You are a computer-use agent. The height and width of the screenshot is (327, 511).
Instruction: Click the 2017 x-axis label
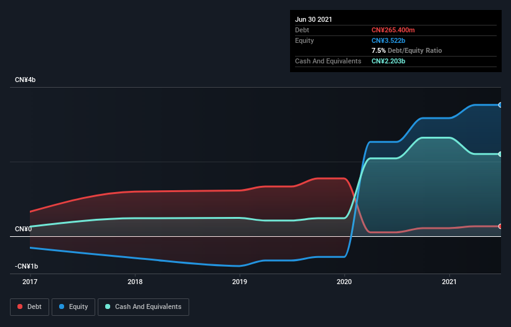(x=30, y=282)
